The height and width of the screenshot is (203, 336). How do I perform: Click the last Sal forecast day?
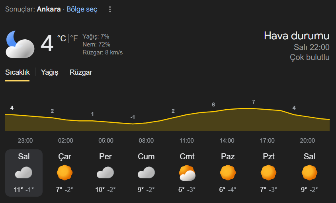click(x=309, y=173)
